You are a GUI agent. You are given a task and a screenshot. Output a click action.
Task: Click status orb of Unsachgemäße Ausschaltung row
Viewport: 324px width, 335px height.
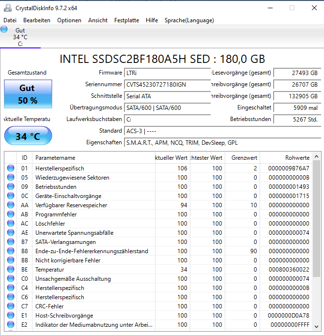[x=11, y=278]
